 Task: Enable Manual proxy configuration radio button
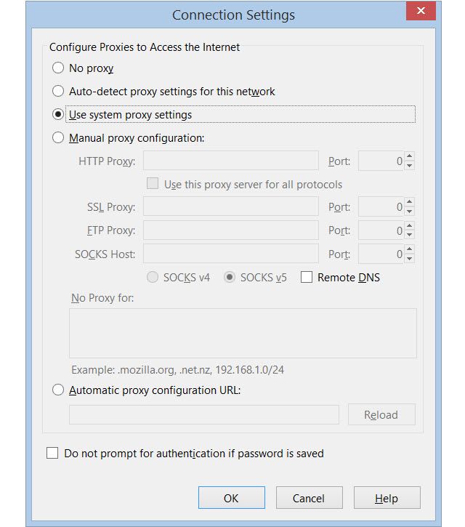[x=59, y=138]
